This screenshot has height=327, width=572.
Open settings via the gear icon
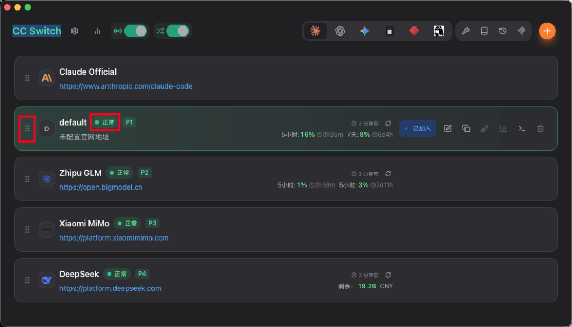coord(75,31)
